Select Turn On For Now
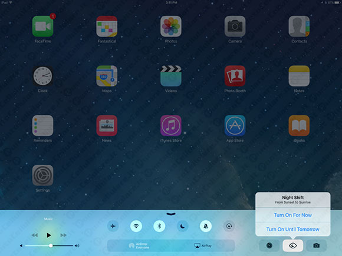Image resolution: width=342 pixels, height=256 pixels. pos(293,215)
